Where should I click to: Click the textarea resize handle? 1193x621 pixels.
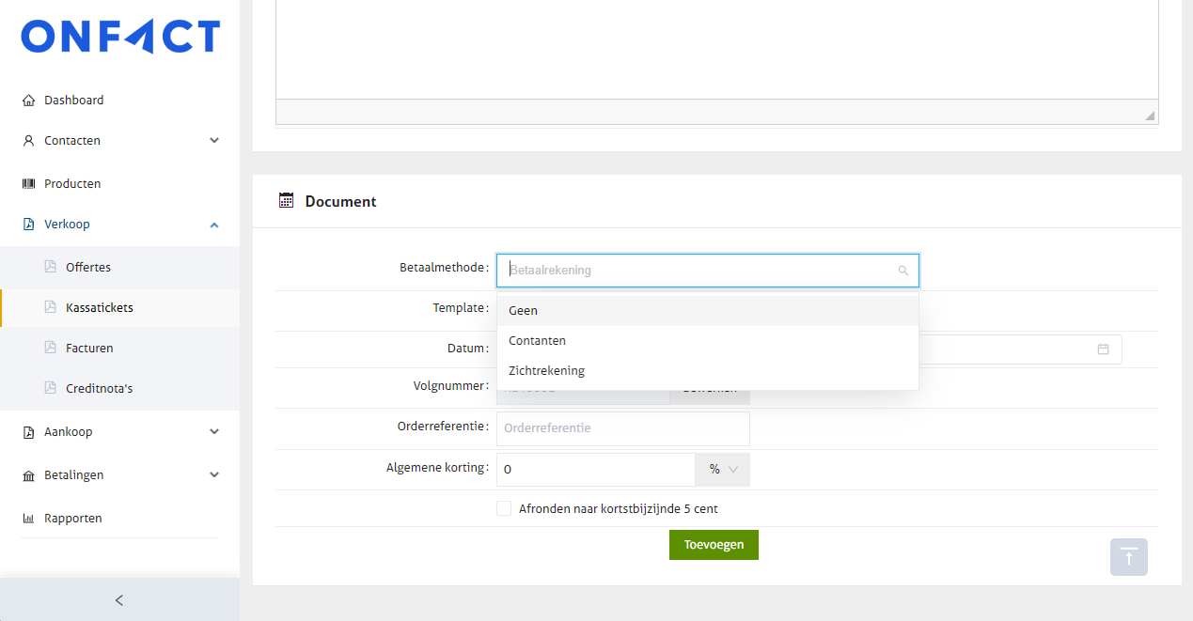coord(1150,116)
